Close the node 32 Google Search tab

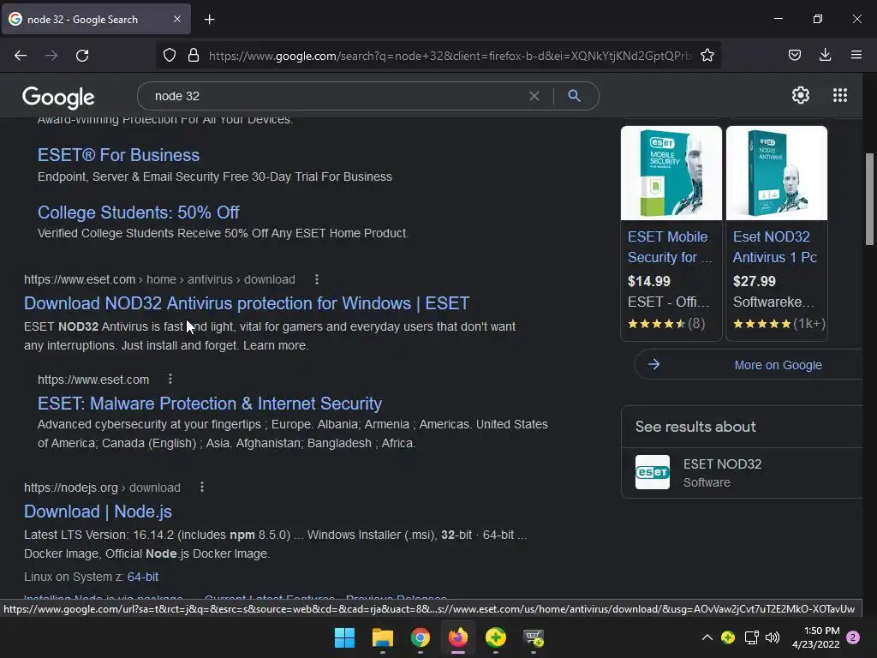tap(176, 19)
